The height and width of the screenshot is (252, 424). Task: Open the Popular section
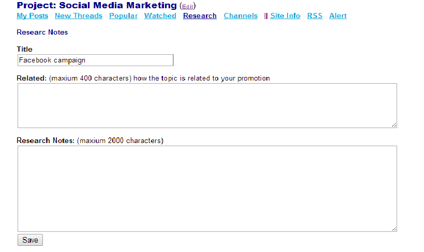pos(123,15)
